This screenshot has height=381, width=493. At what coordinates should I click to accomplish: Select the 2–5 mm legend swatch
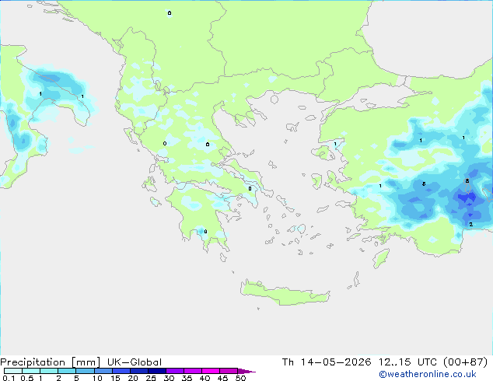pos(67,371)
